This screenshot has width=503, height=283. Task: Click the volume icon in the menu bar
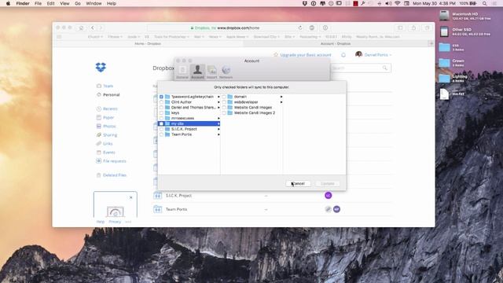(388, 3)
